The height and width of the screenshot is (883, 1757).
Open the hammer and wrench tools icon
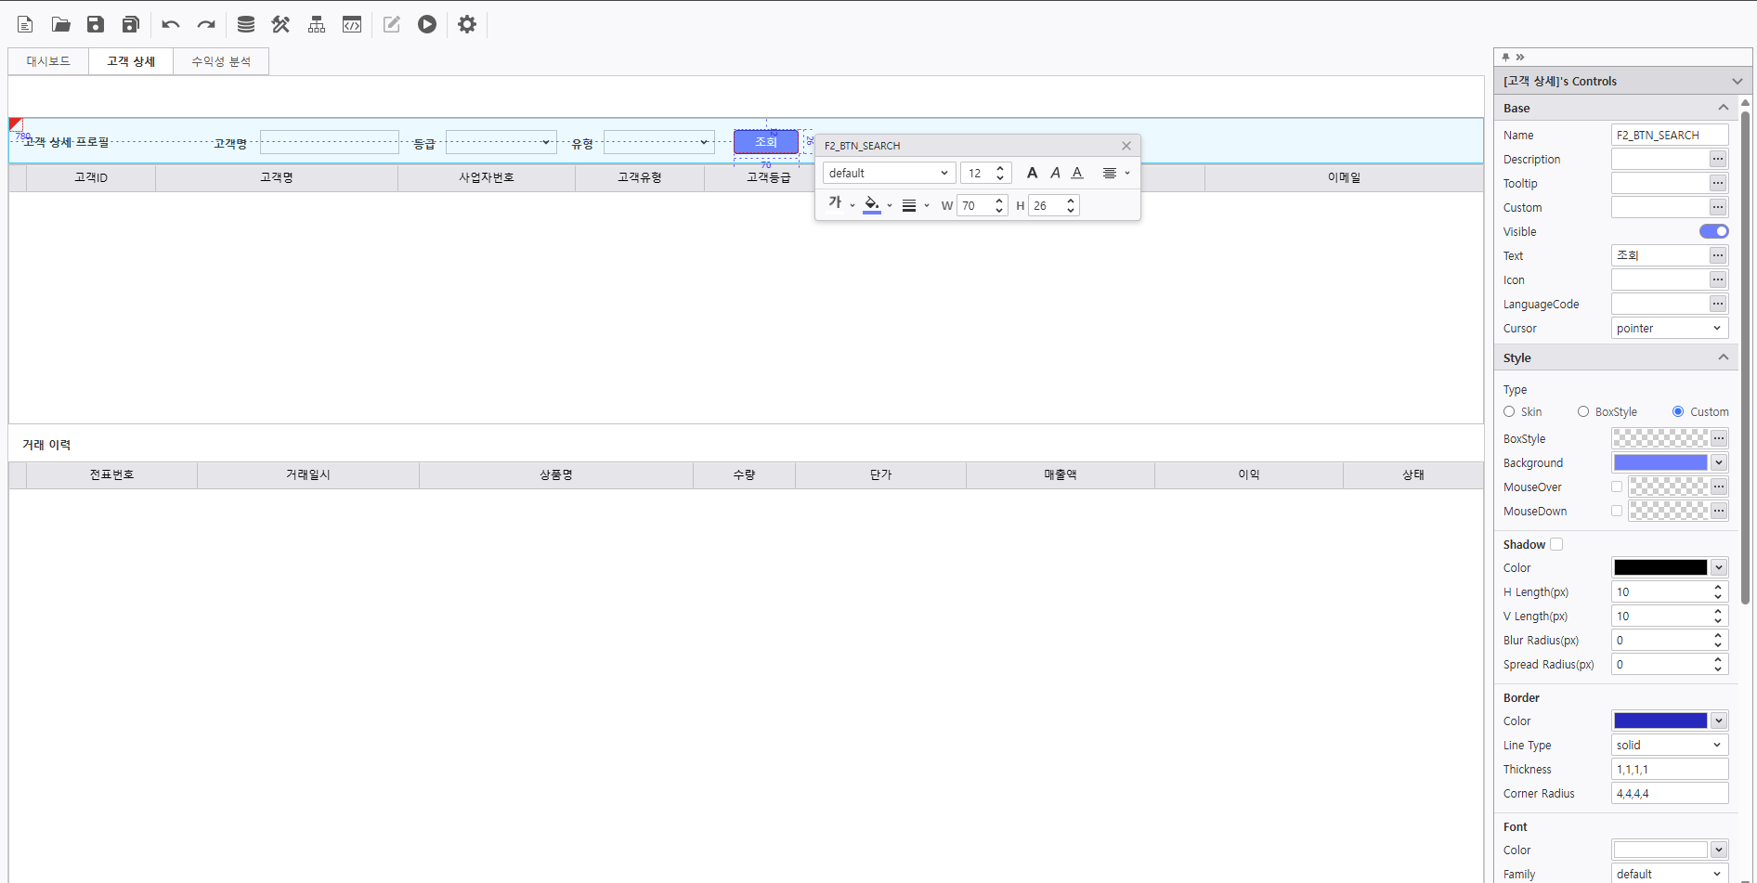tap(280, 24)
